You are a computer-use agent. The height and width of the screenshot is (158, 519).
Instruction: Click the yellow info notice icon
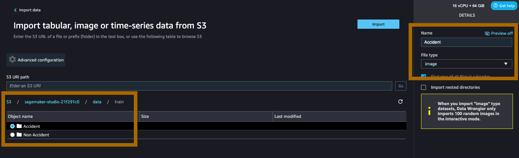[x=429, y=111]
